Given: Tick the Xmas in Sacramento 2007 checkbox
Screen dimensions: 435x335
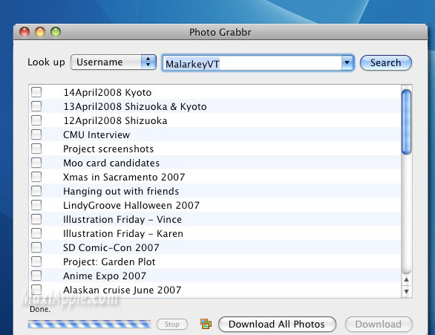Looking at the screenshot, I should click(36, 177).
